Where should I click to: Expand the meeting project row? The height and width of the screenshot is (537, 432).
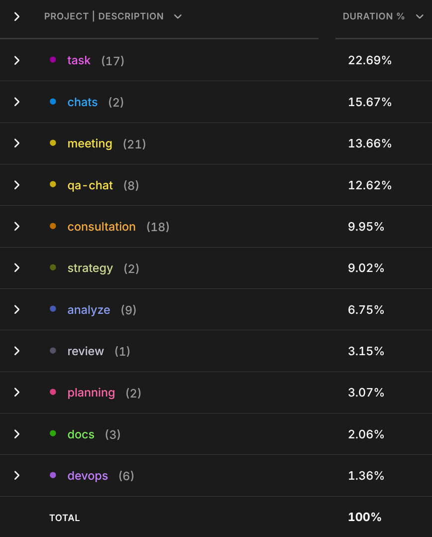click(x=17, y=143)
